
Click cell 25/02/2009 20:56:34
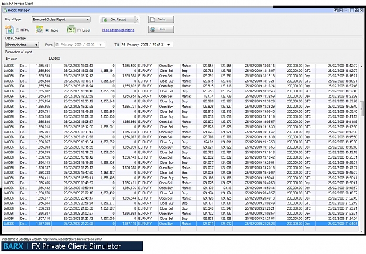78,203
